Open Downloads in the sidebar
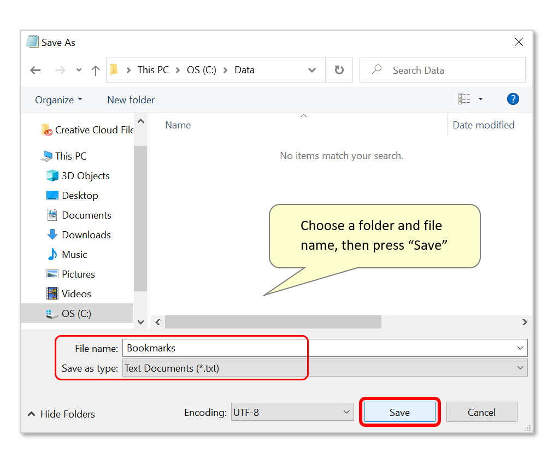The image size is (553, 464). 79,234
